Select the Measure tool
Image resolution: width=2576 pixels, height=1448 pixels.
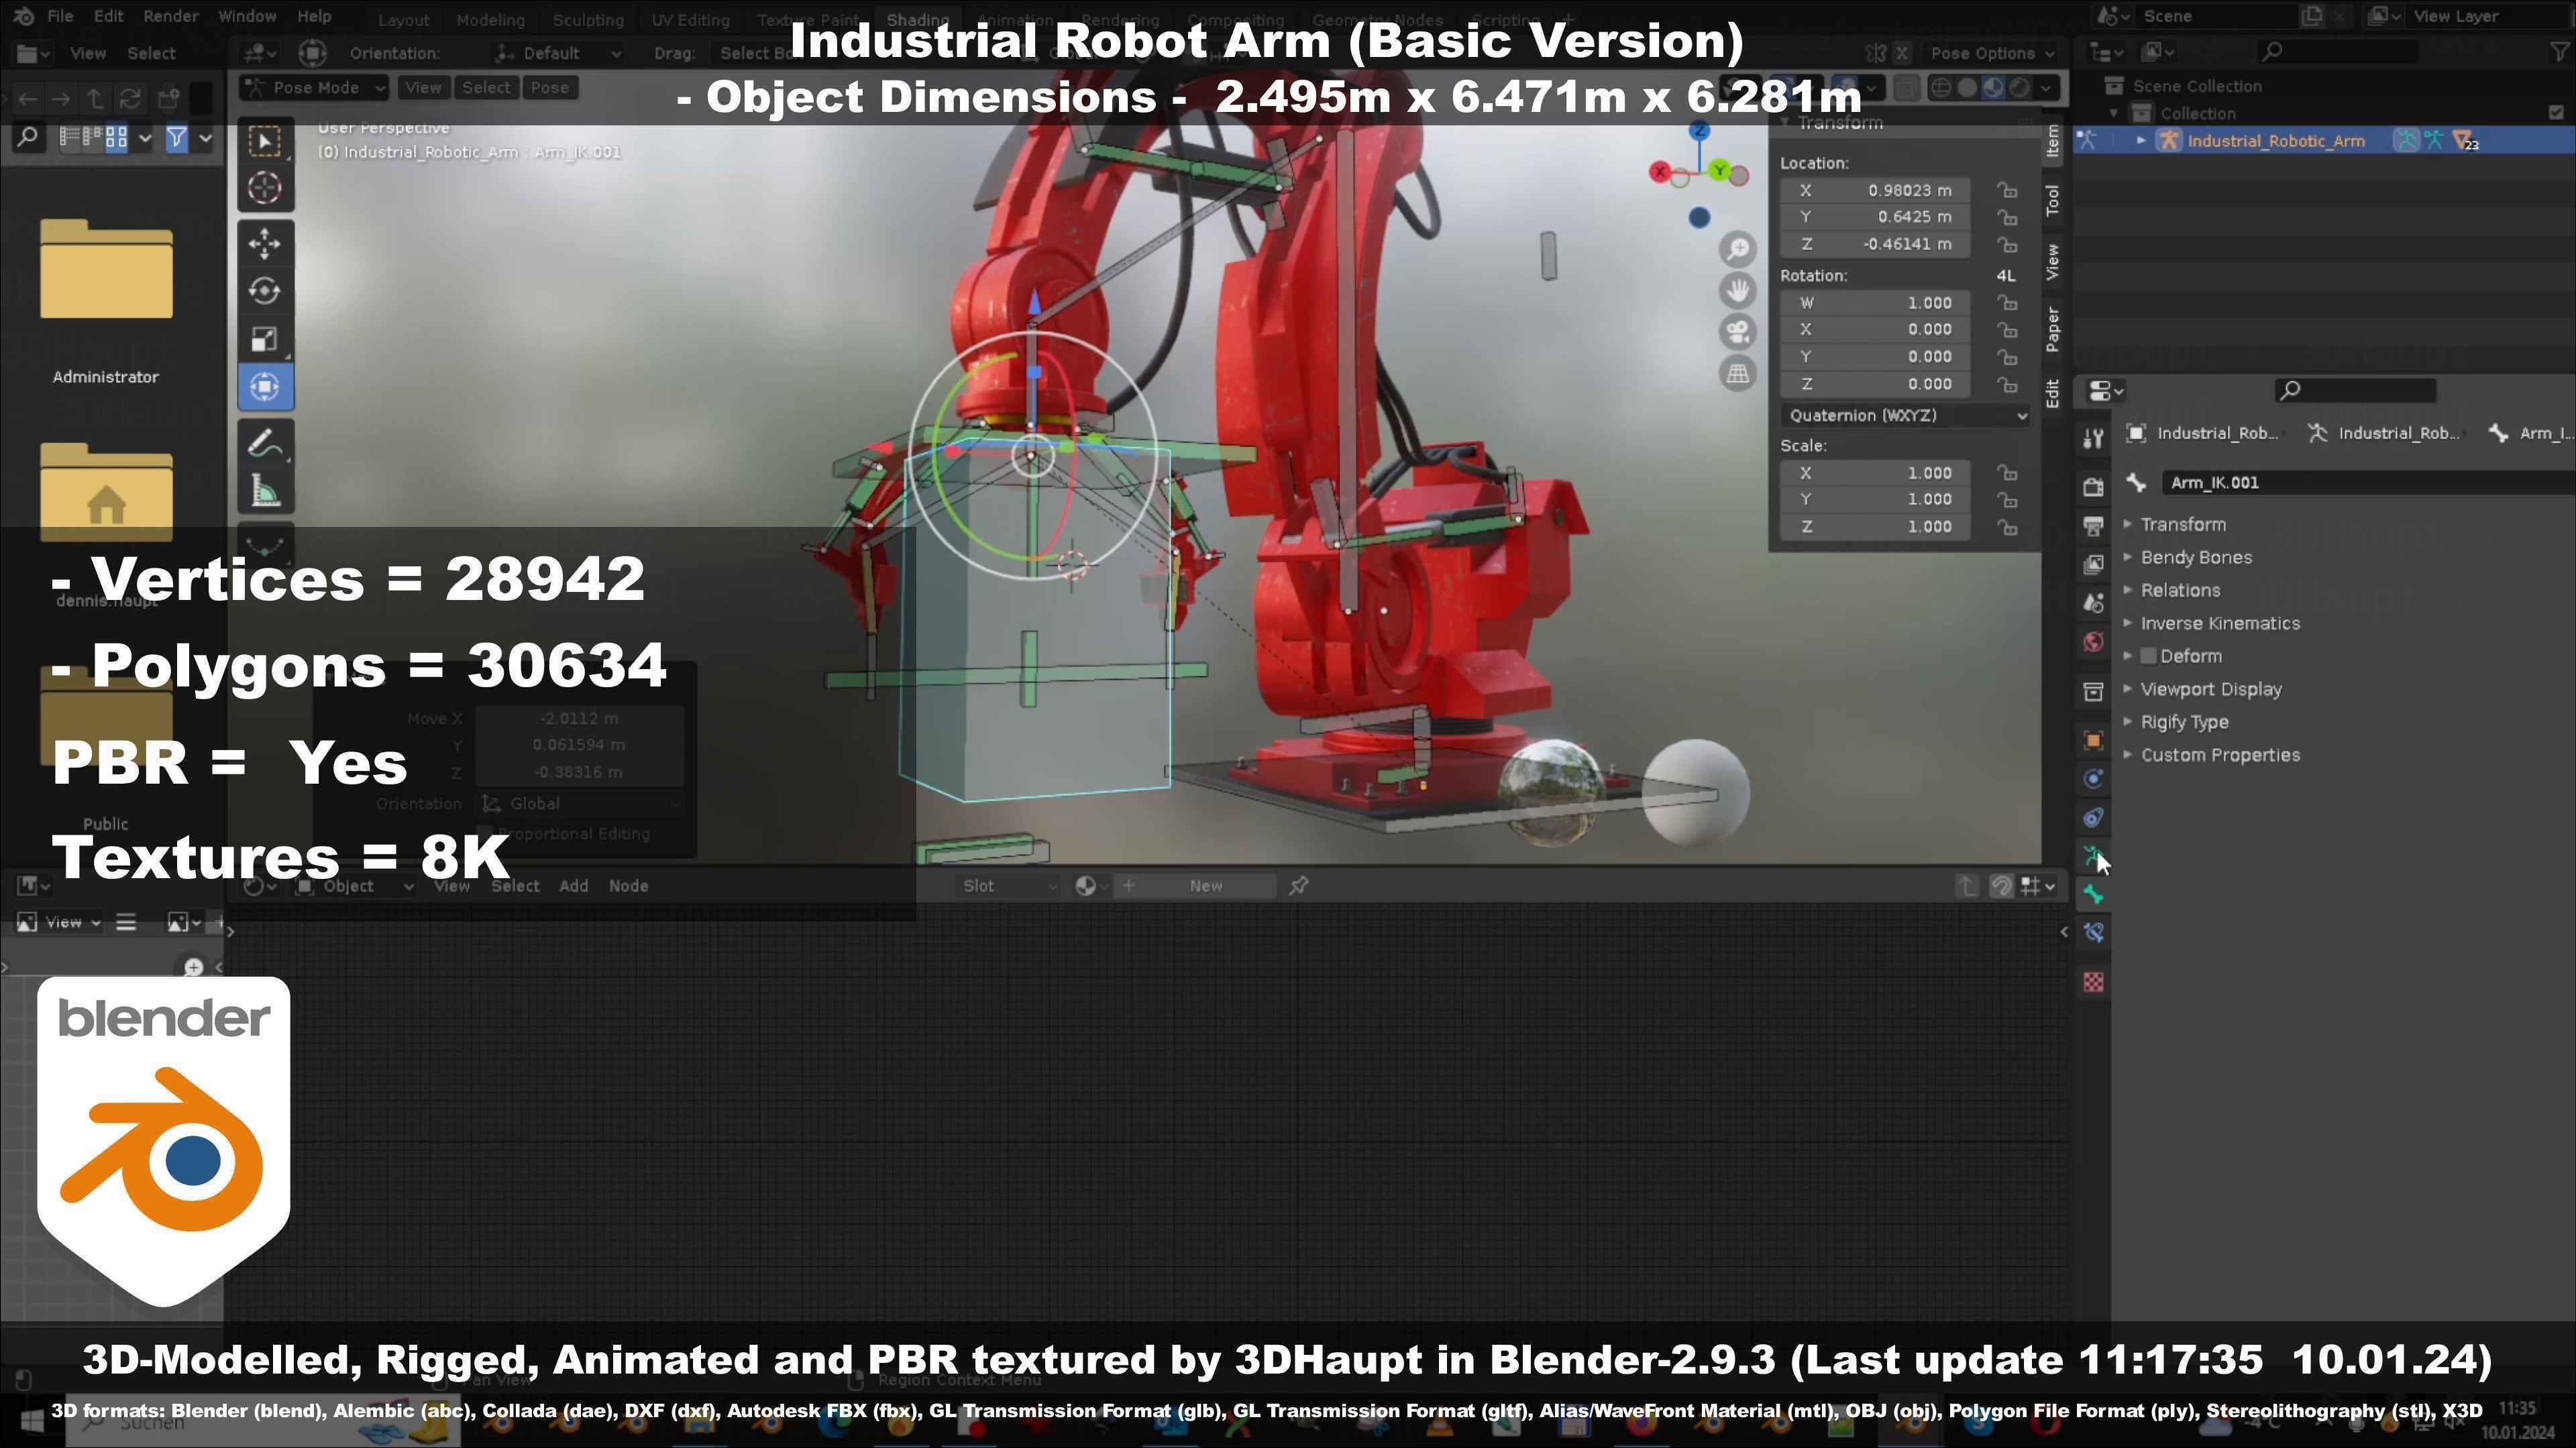[265, 491]
